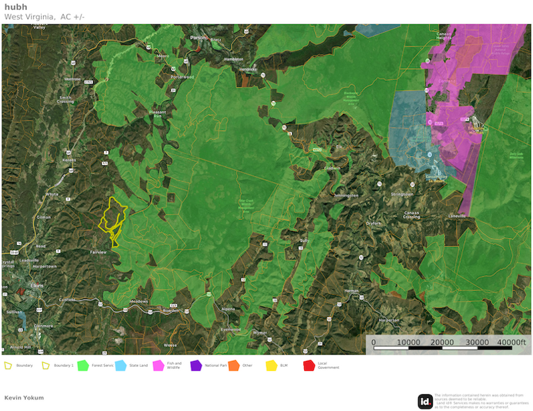Click the red Local Government legend swatch

[308, 365]
